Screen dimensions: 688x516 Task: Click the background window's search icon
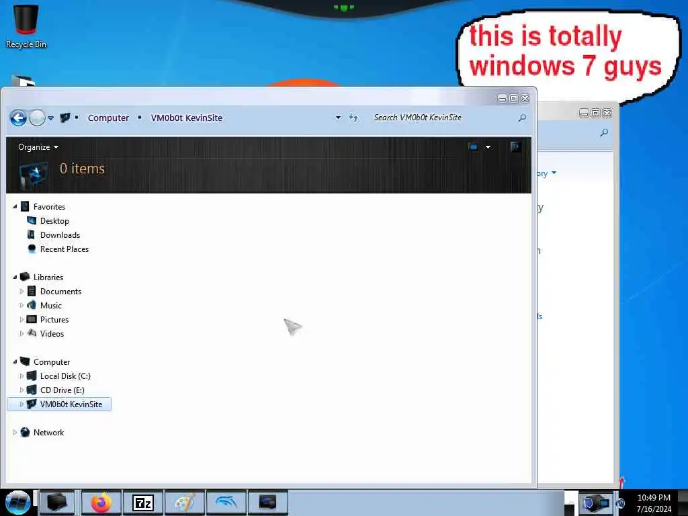click(604, 132)
